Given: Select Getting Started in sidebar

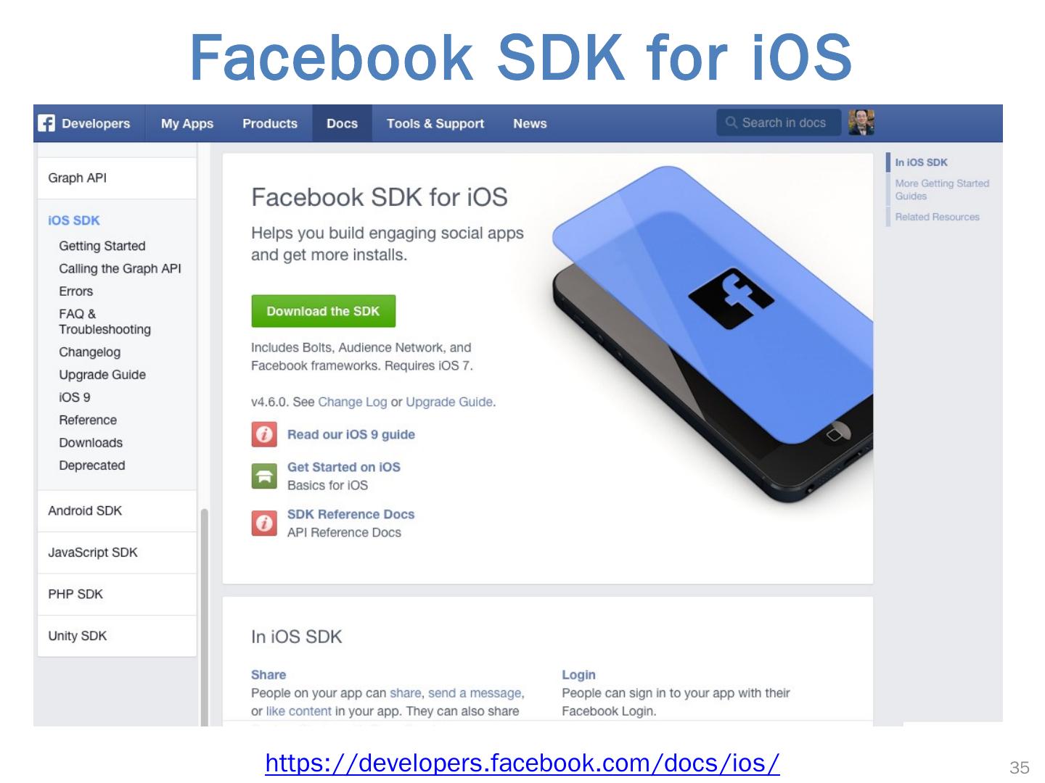Looking at the screenshot, I should pos(102,246).
